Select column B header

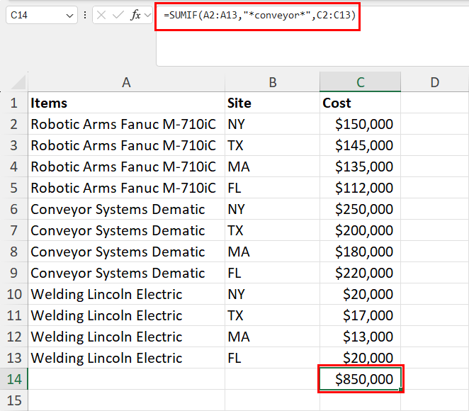pos(272,82)
